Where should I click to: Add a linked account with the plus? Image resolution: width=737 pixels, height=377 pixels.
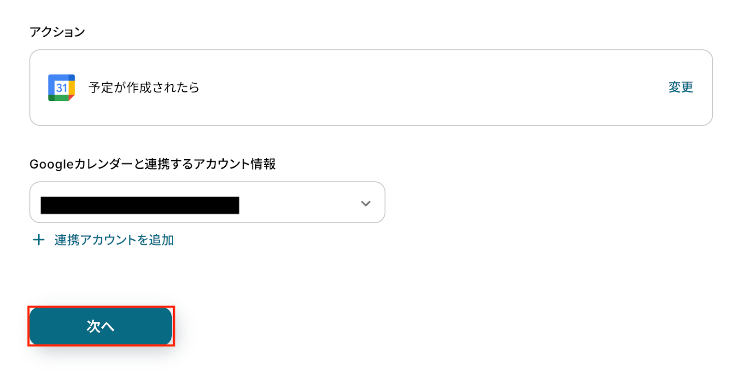click(x=39, y=240)
